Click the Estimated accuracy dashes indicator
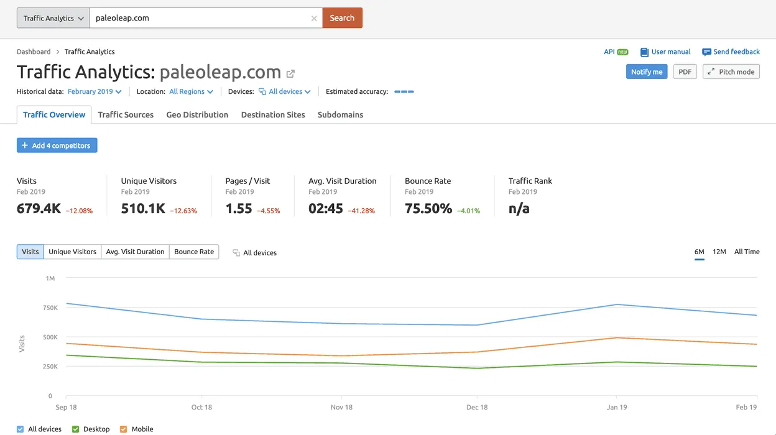776x435 pixels. (x=404, y=92)
